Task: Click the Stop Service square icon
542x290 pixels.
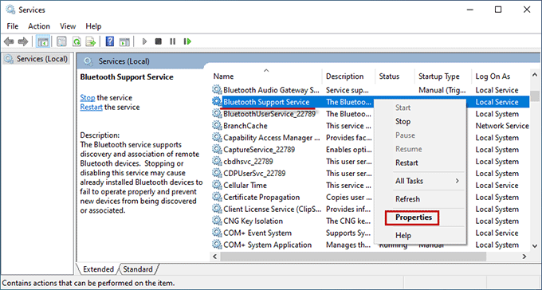Action: pos(159,41)
